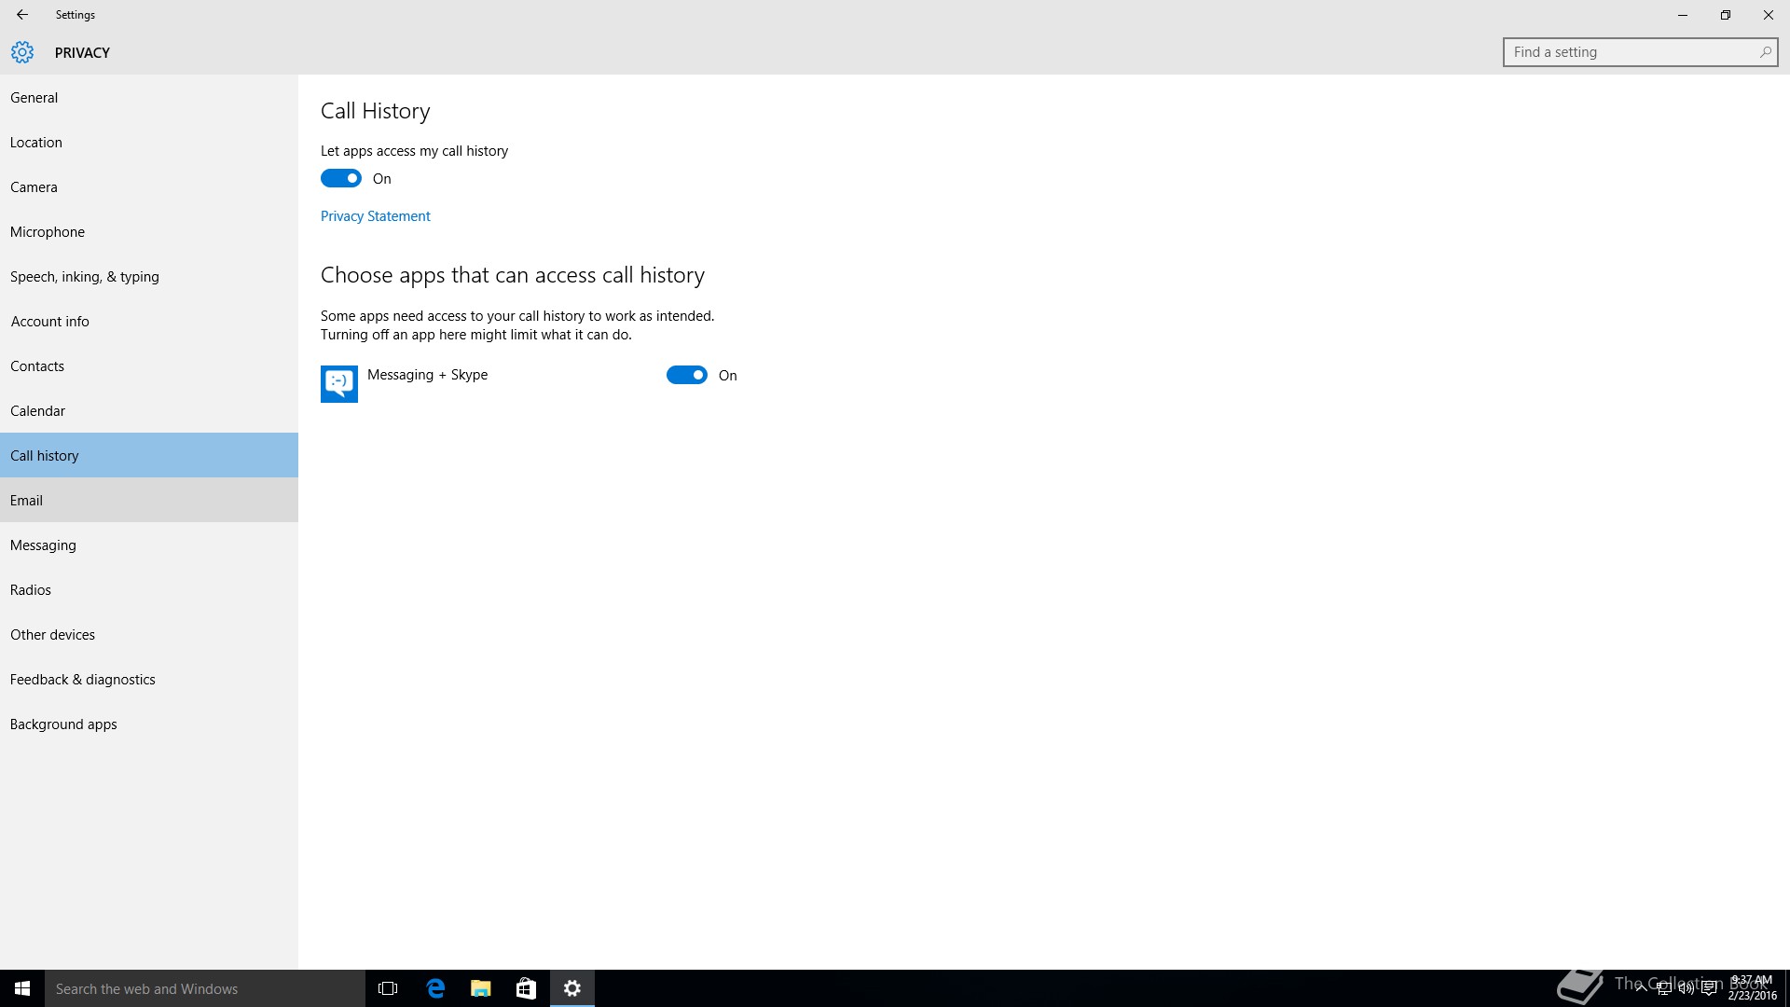Open the Start menu

pyautogui.click(x=22, y=988)
